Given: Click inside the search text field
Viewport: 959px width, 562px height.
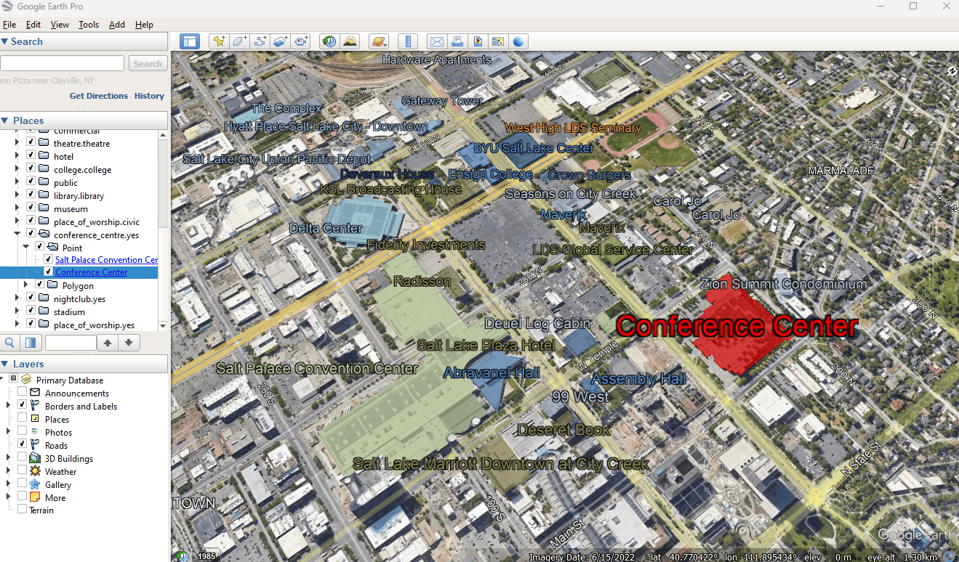Looking at the screenshot, I should pos(63,64).
